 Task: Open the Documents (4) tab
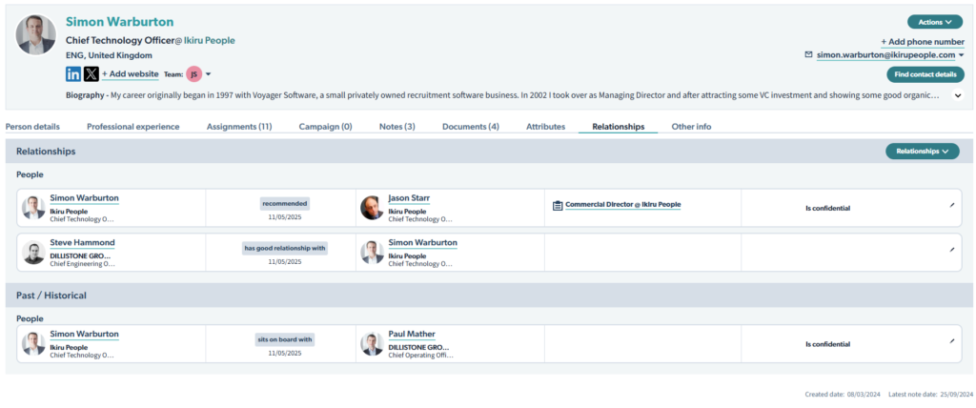point(471,127)
